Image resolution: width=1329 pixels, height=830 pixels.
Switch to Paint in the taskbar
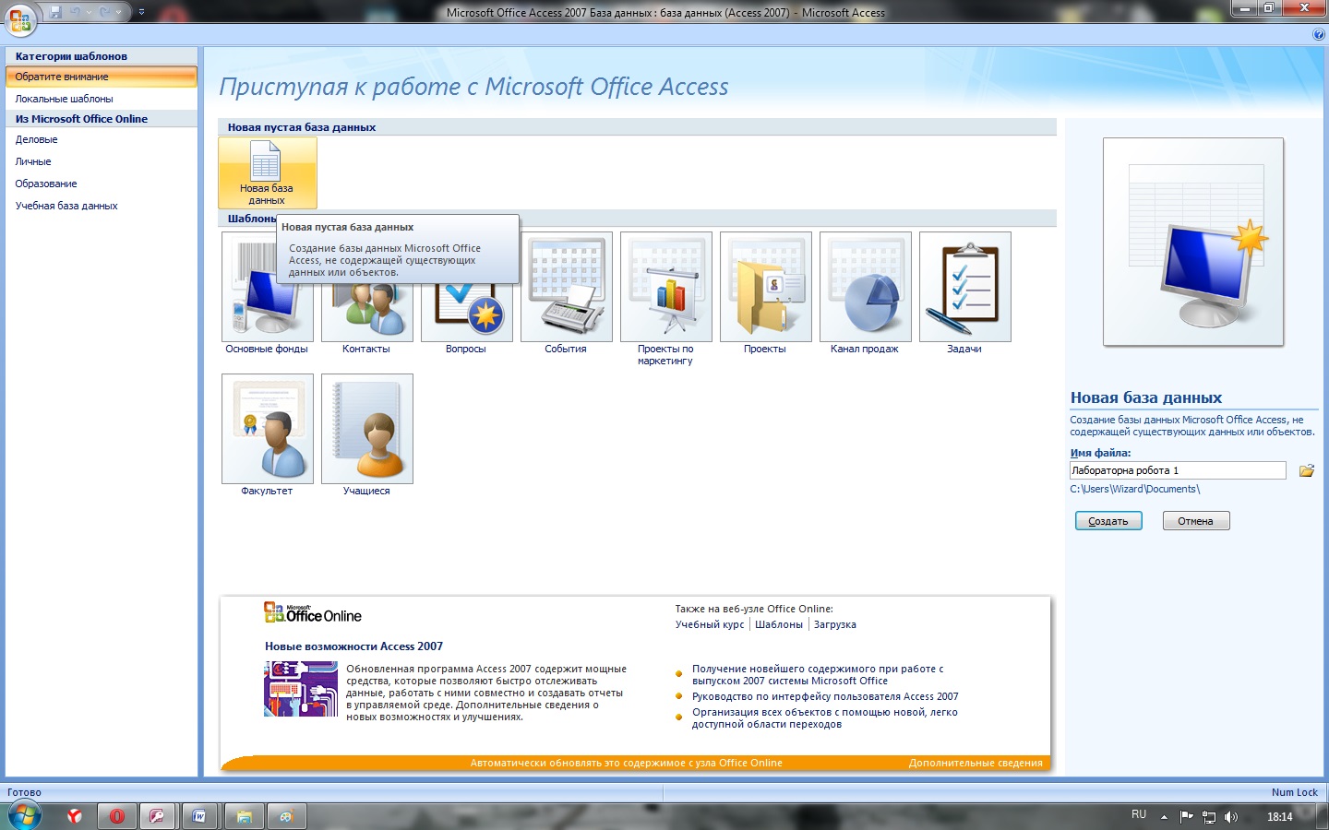point(286,816)
